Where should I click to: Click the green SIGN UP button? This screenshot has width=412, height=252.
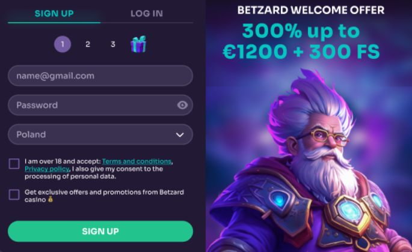(100, 231)
